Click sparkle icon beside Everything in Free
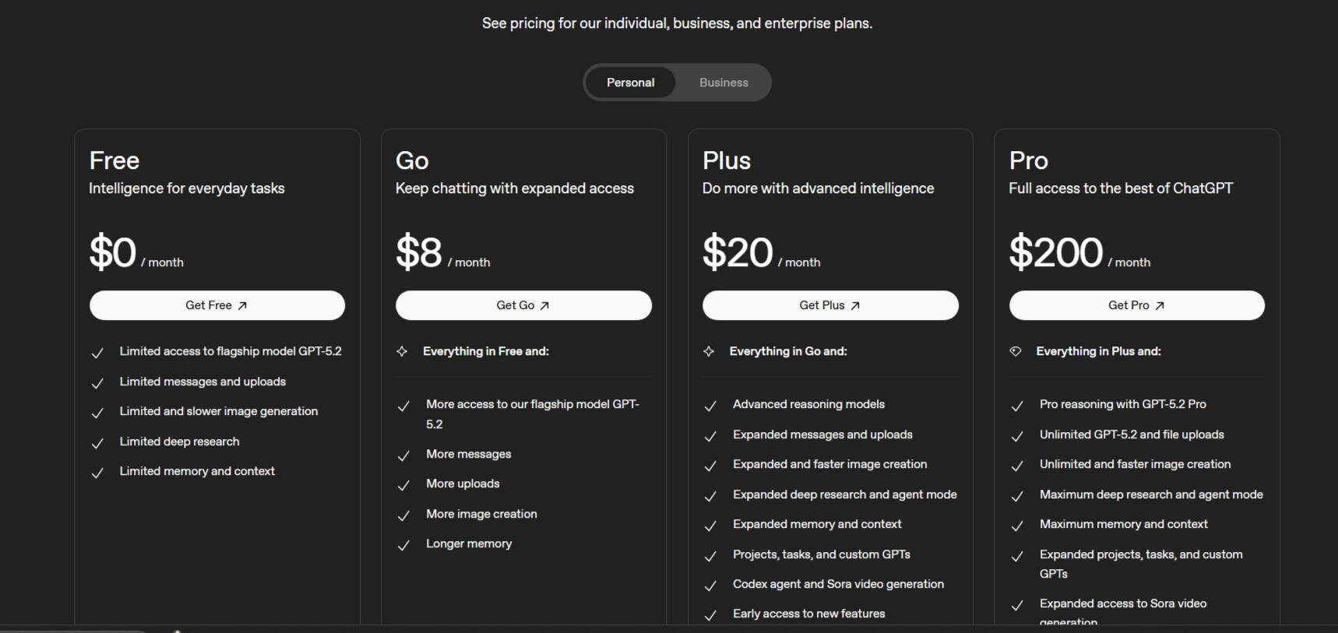The height and width of the screenshot is (633, 1338). 402,351
